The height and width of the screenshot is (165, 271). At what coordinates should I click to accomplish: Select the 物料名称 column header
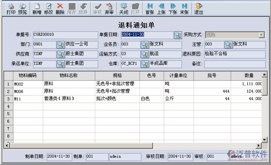pos(69,75)
